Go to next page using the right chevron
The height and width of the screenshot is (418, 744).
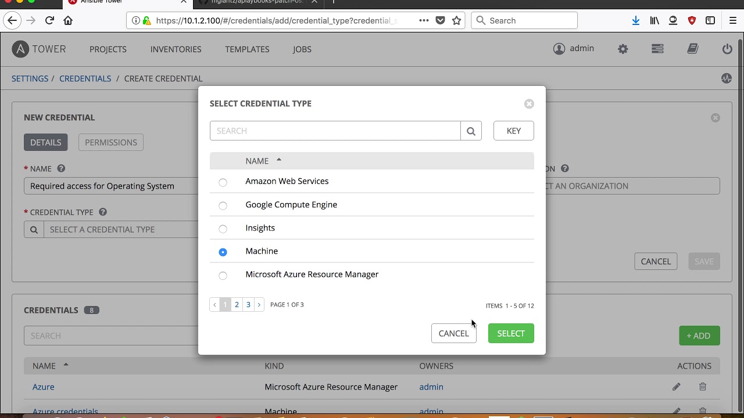tap(259, 305)
